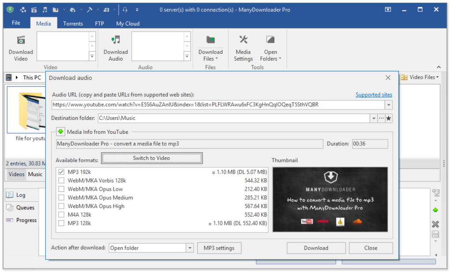450x272 pixels.
Task: Expand the Open Folders dropdown arrow
Action: 280,58
